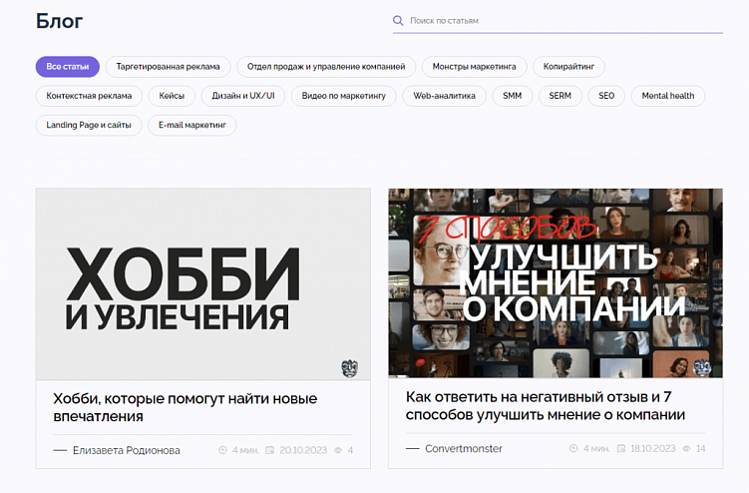The width and height of the screenshot is (749, 493).
Task: Click author name Convertmonster
Action: click(464, 448)
